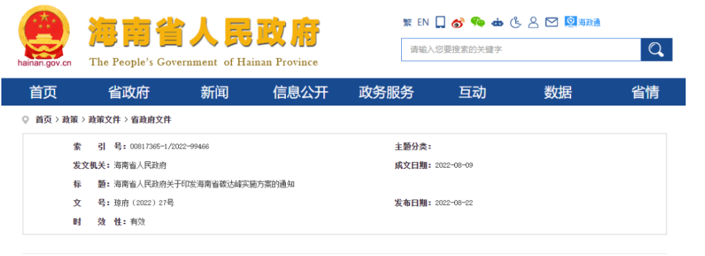The width and height of the screenshot is (705, 256).
Task: Open the 新闻 navigation tab
Action: (215, 92)
